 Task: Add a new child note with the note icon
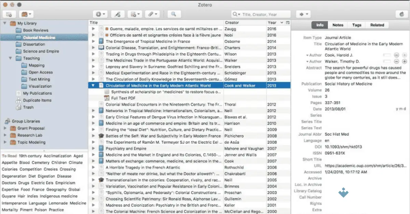pyautogui.click(x=133, y=14)
